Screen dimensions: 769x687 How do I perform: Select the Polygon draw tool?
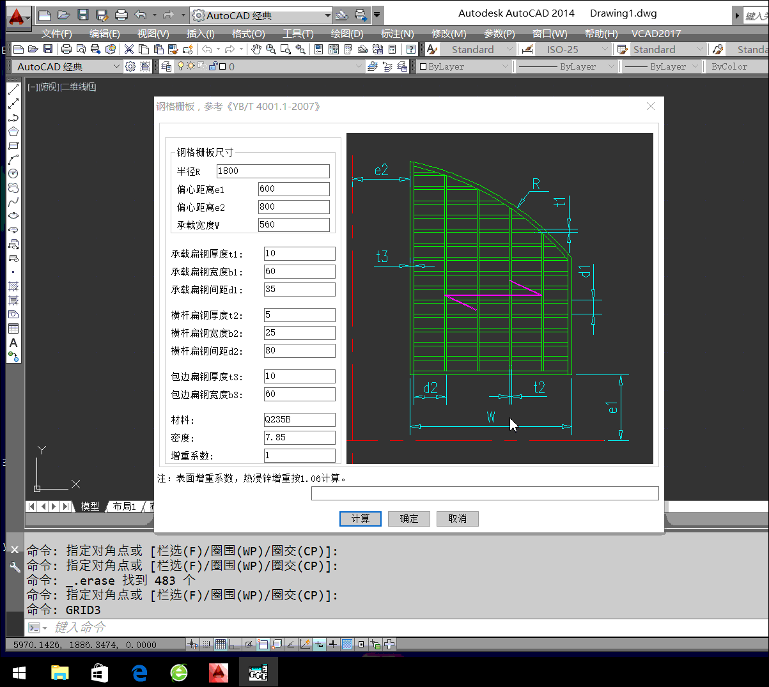13,132
